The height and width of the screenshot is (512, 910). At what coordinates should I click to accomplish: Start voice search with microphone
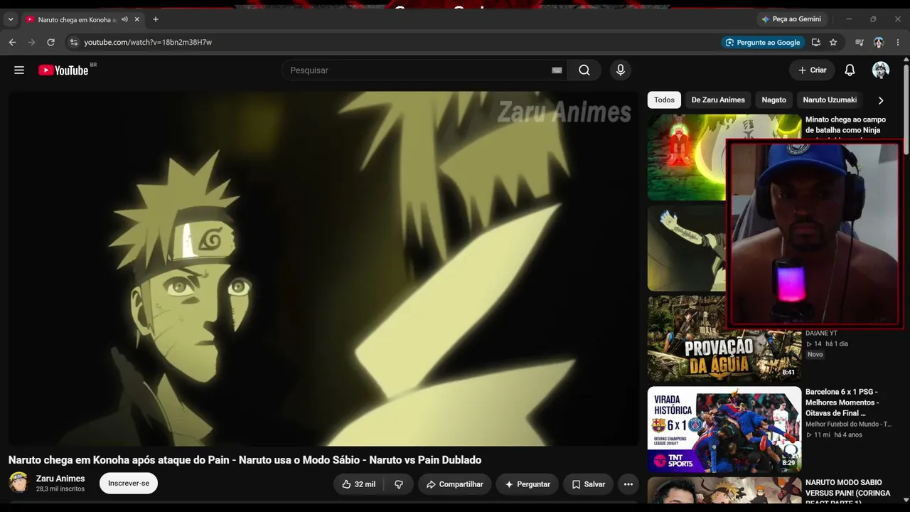point(621,70)
